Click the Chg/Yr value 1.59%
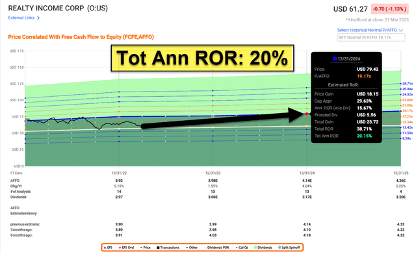Screen dimensions: 416x254 (x=213, y=186)
